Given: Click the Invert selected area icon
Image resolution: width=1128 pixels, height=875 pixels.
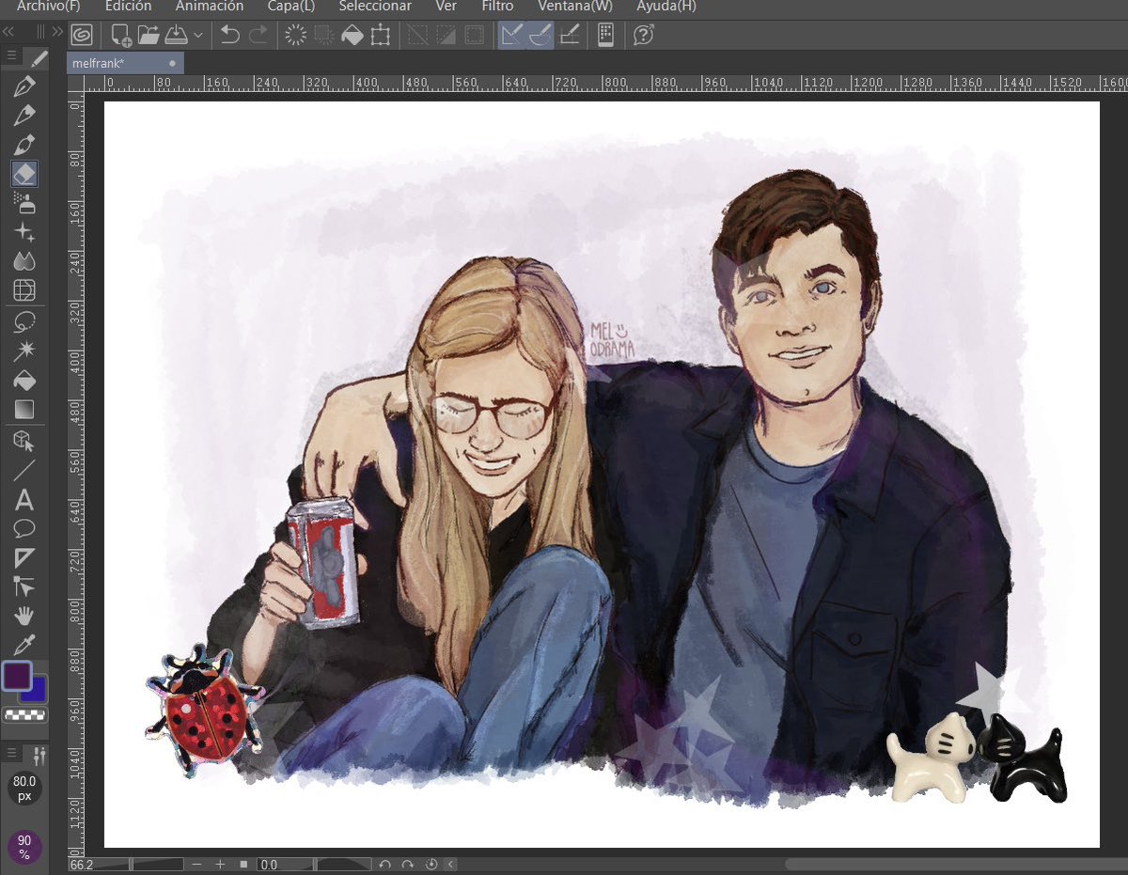Looking at the screenshot, I should click(447, 36).
